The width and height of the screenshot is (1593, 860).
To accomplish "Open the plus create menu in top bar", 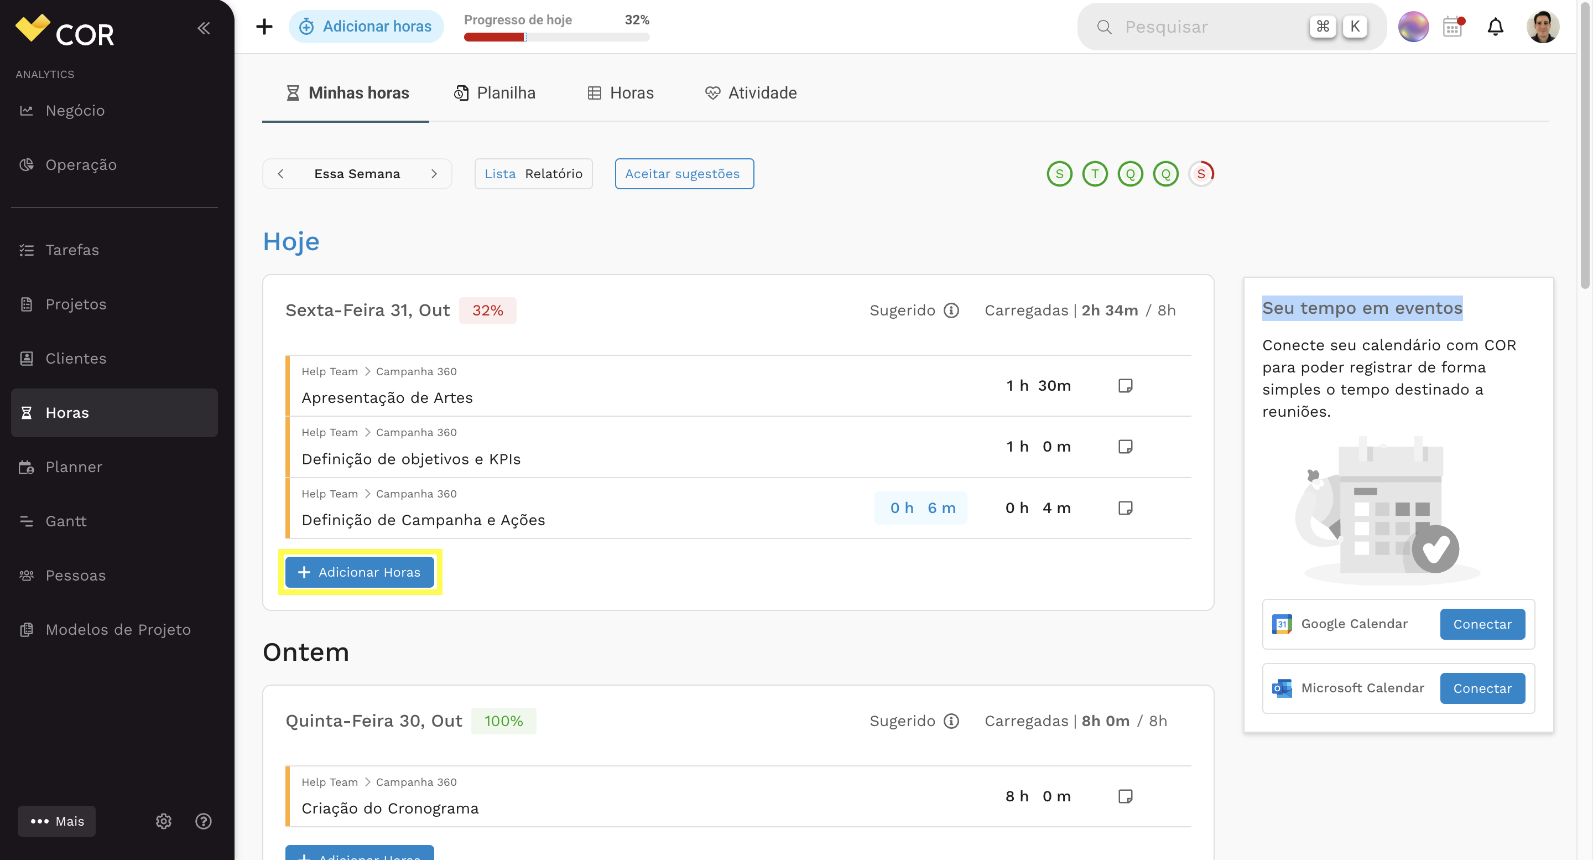I will [x=264, y=27].
